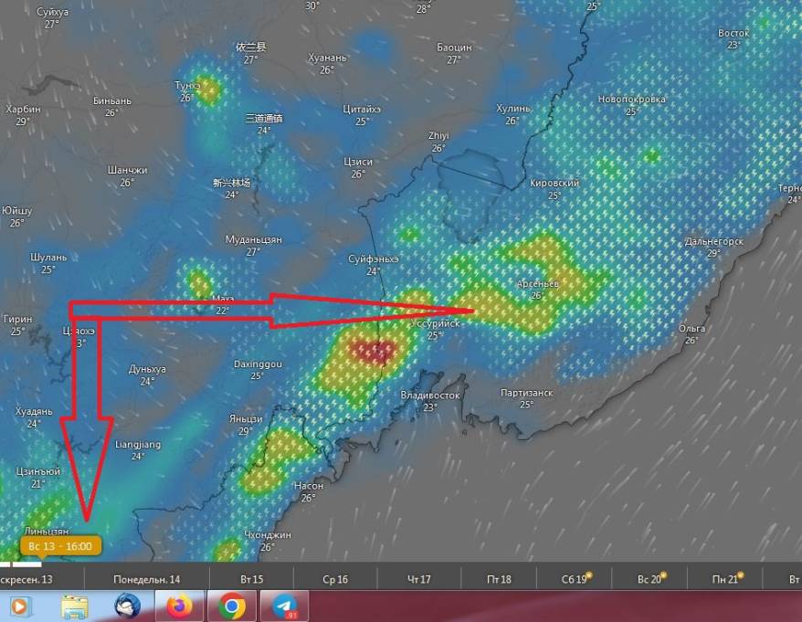Viewport: 802px width, 622px height.
Task: Select Харбин city on the map
Action: point(23,109)
